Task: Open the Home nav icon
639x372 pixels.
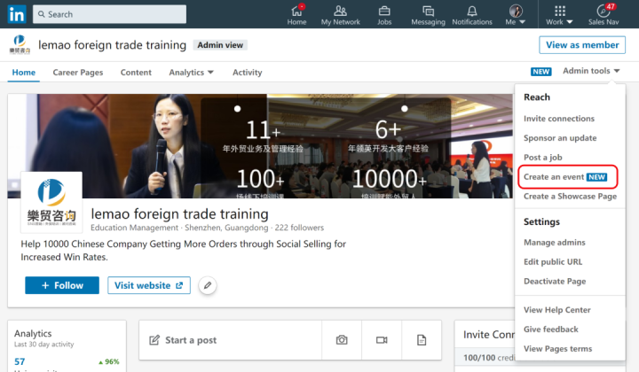Action: coord(296,15)
